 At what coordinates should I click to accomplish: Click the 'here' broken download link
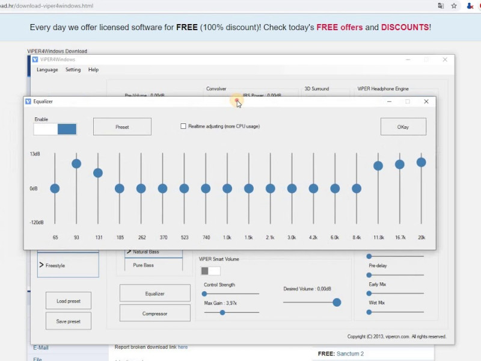point(183,347)
